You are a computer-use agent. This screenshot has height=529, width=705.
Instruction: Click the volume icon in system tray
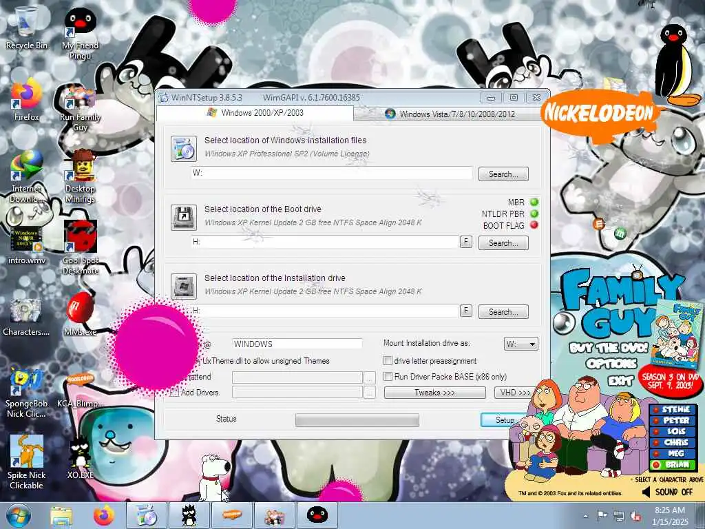tap(635, 516)
